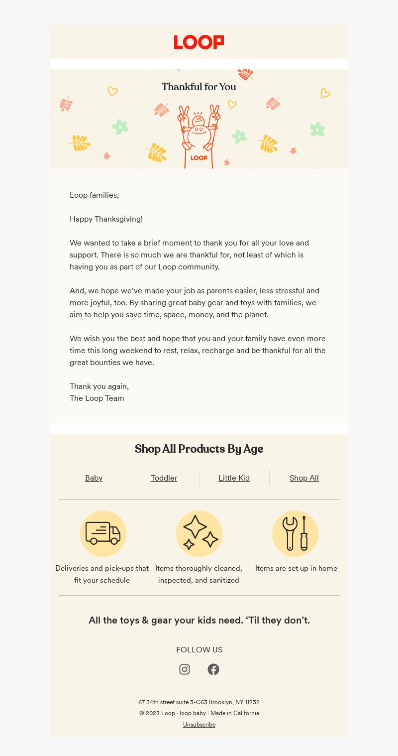Click the delivery truck icon
The width and height of the screenshot is (398, 756).
[103, 533]
